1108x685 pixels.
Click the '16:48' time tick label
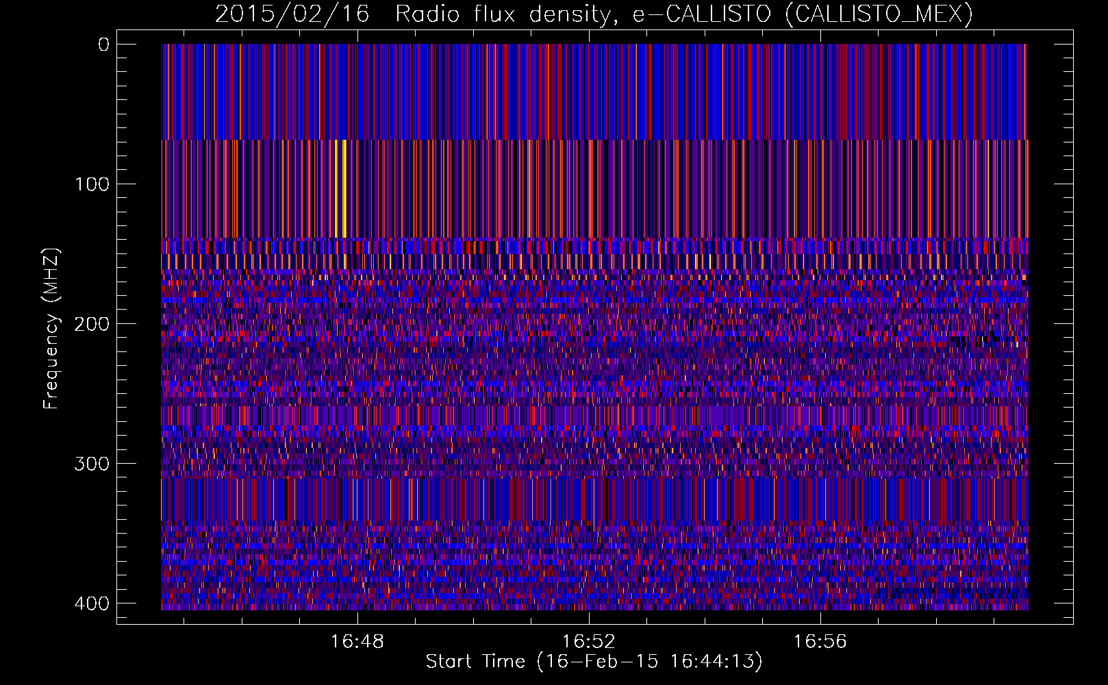357,642
